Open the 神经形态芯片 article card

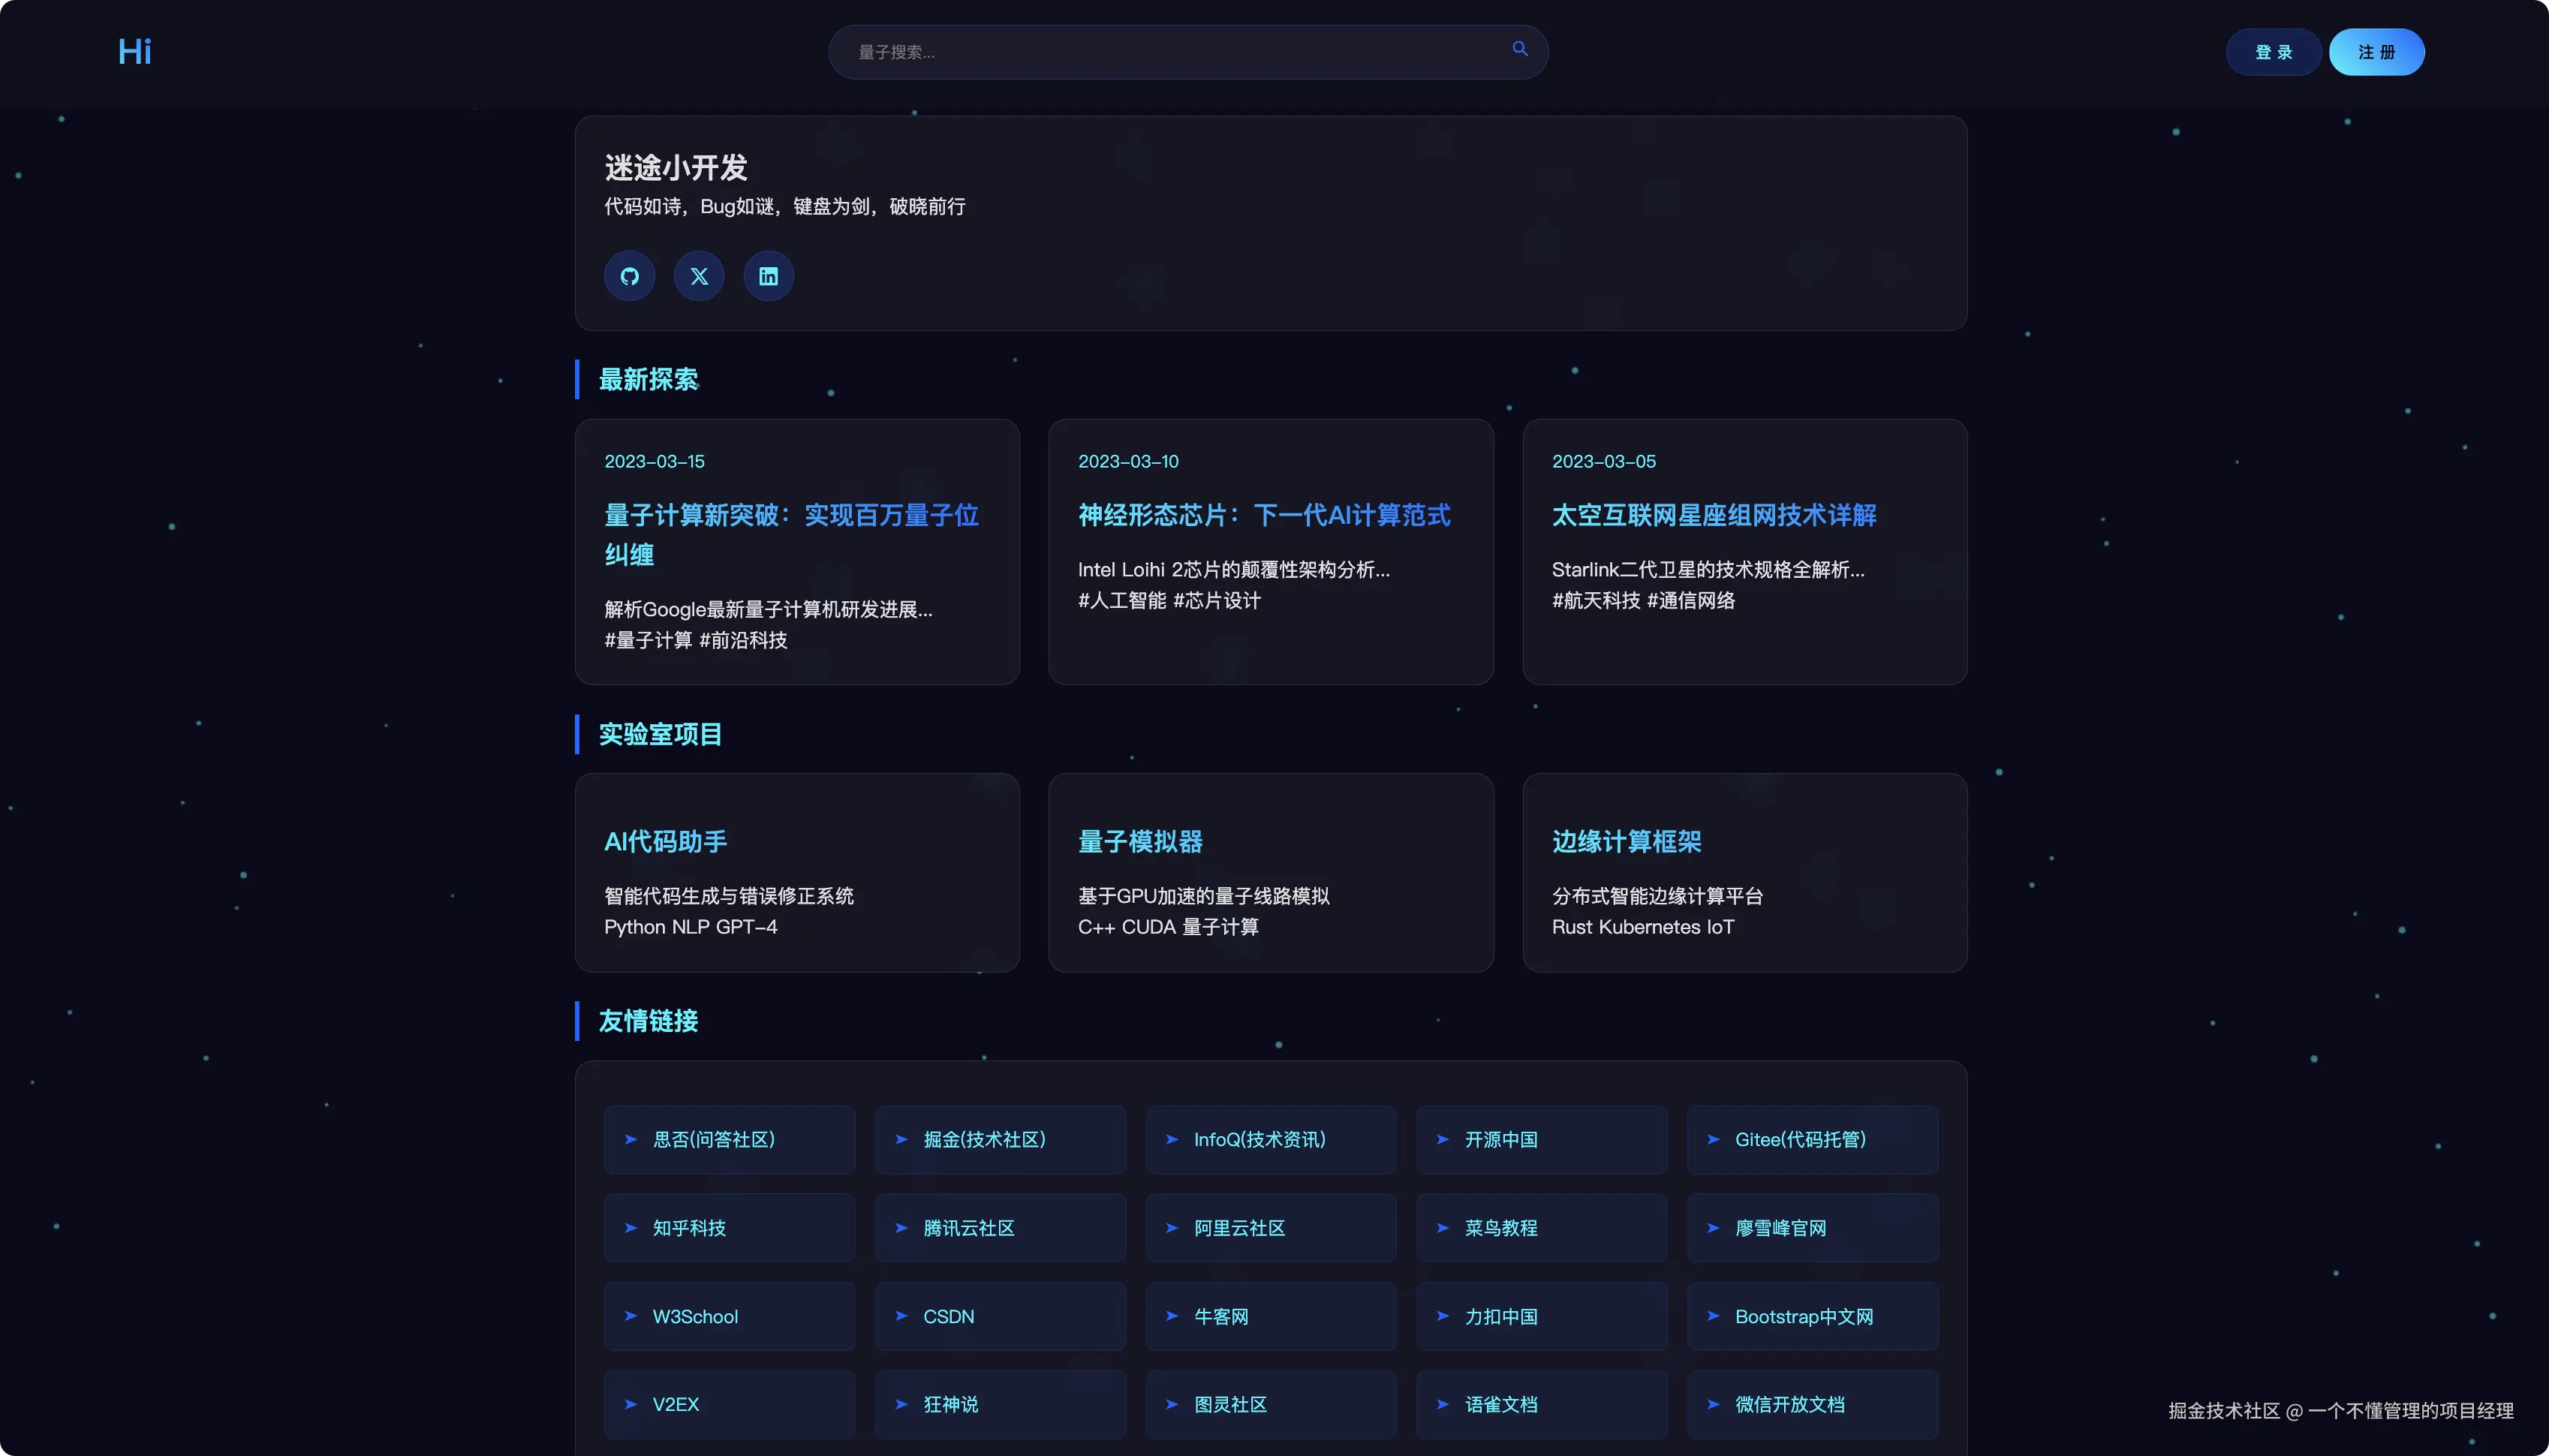(x=1263, y=515)
